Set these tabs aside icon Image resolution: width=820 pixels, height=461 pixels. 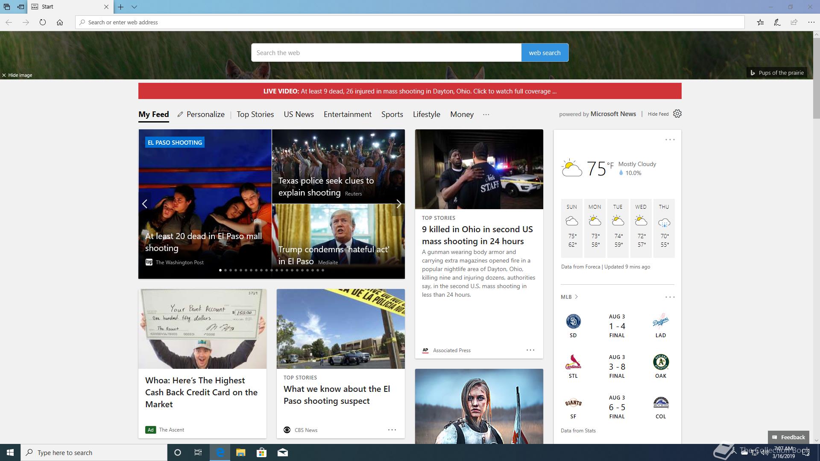tap(20, 7)
